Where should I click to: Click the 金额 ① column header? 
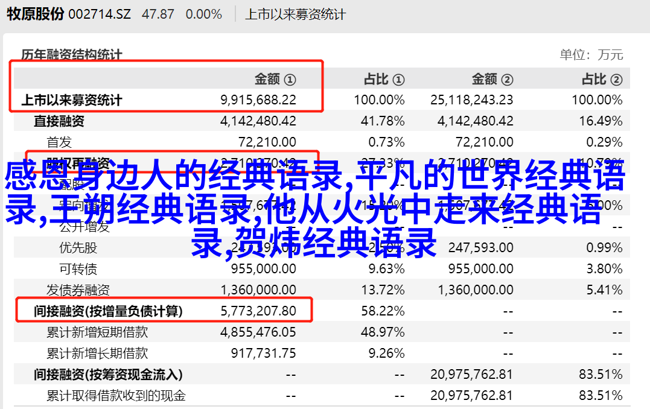(275, 79)
